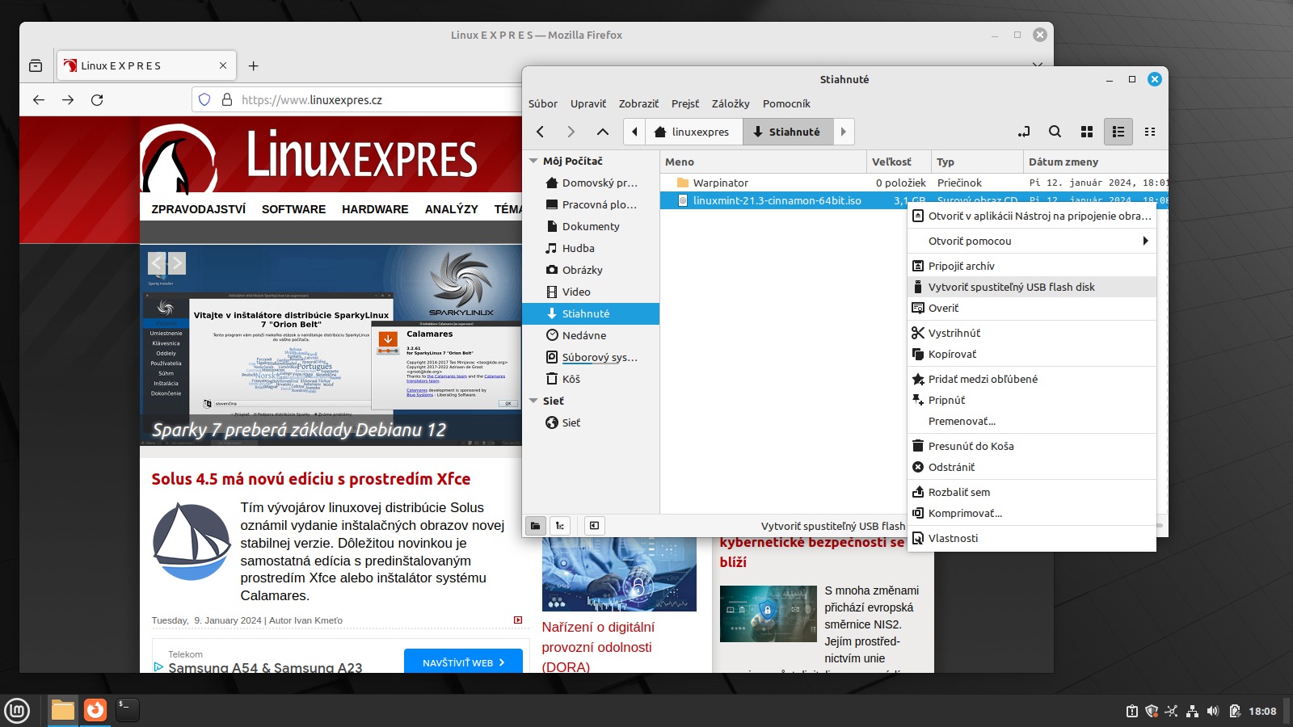The width and height of the screenshot is (1293, 727).
Task: Choose Komprimovať from context menu
Action: (1032, 513)
